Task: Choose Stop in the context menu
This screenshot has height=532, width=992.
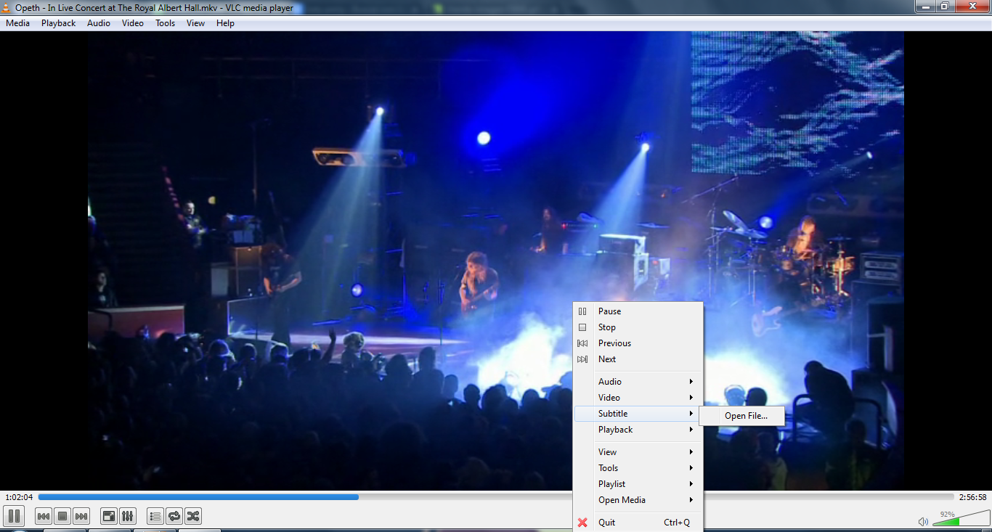Action: 638,327
